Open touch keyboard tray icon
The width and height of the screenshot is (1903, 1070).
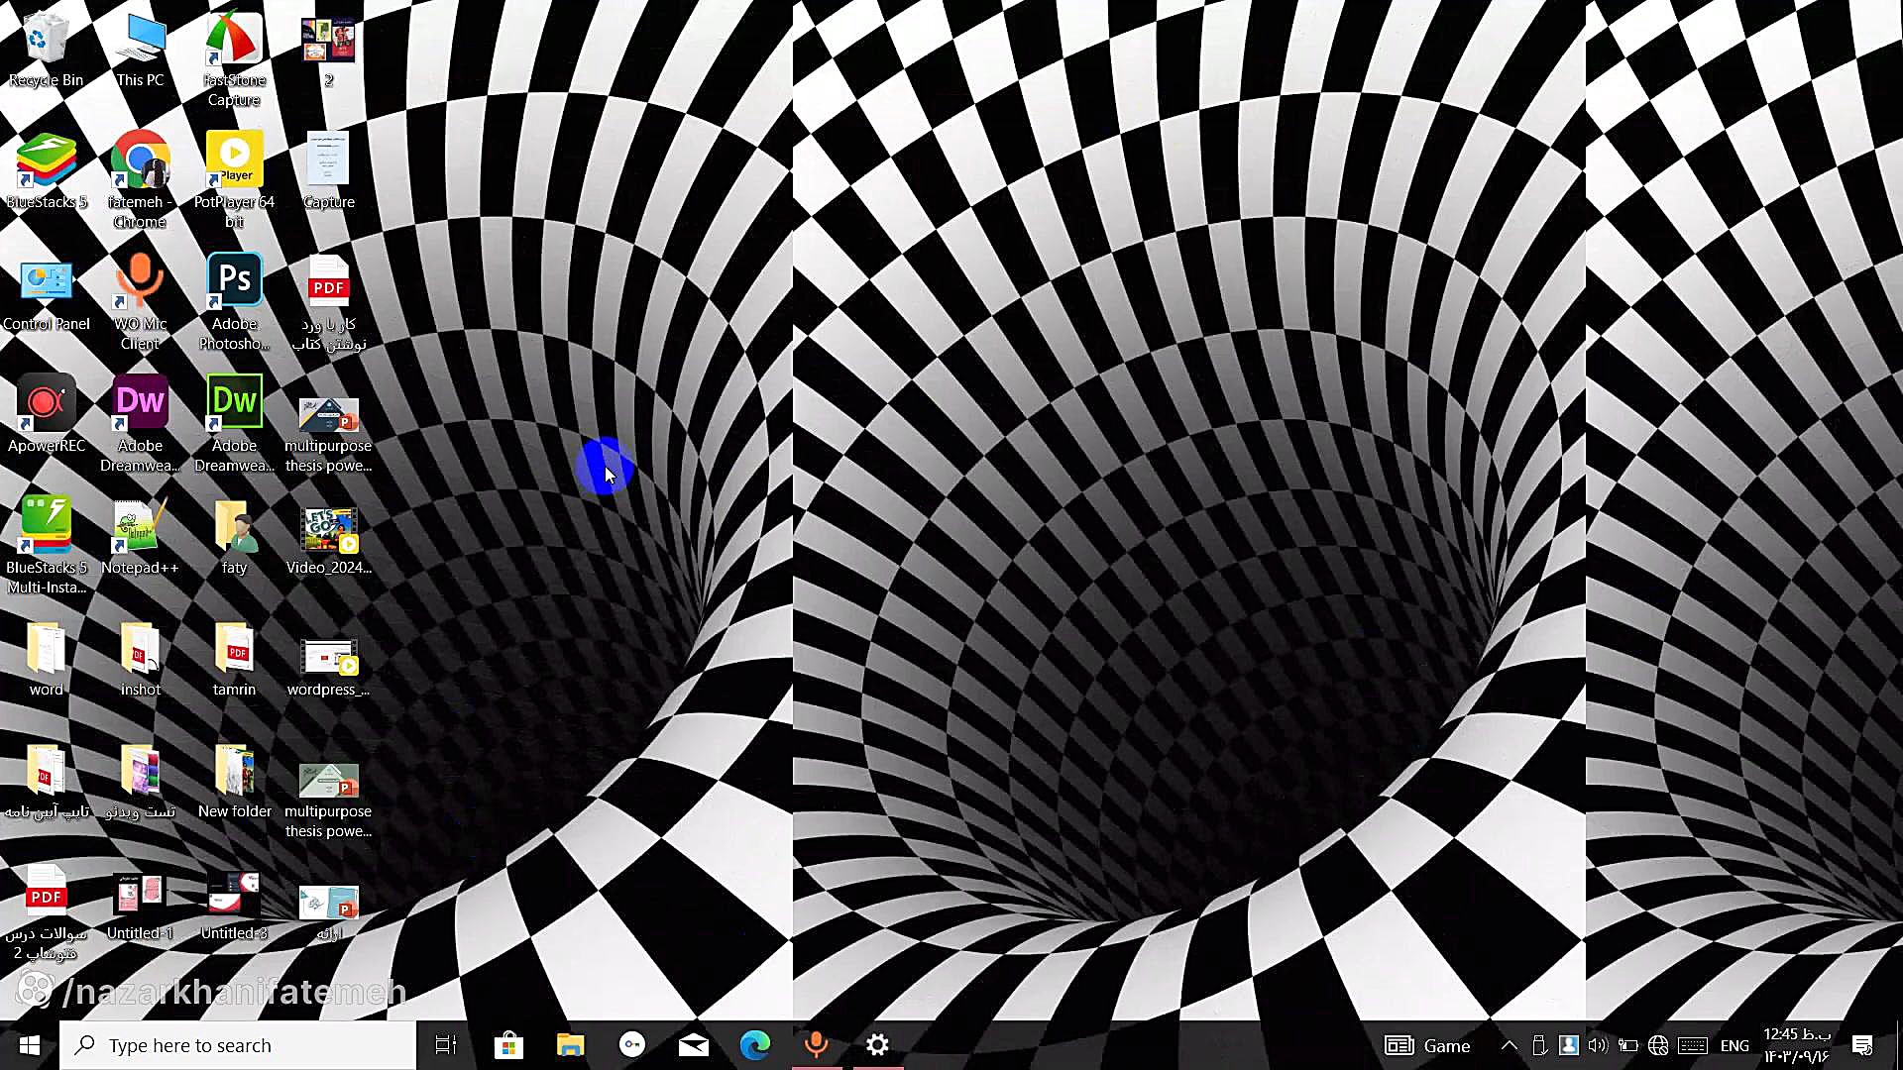(x=1693, y=1045)
